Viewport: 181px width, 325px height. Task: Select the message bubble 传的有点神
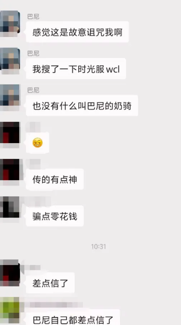[x=55, y=179]
